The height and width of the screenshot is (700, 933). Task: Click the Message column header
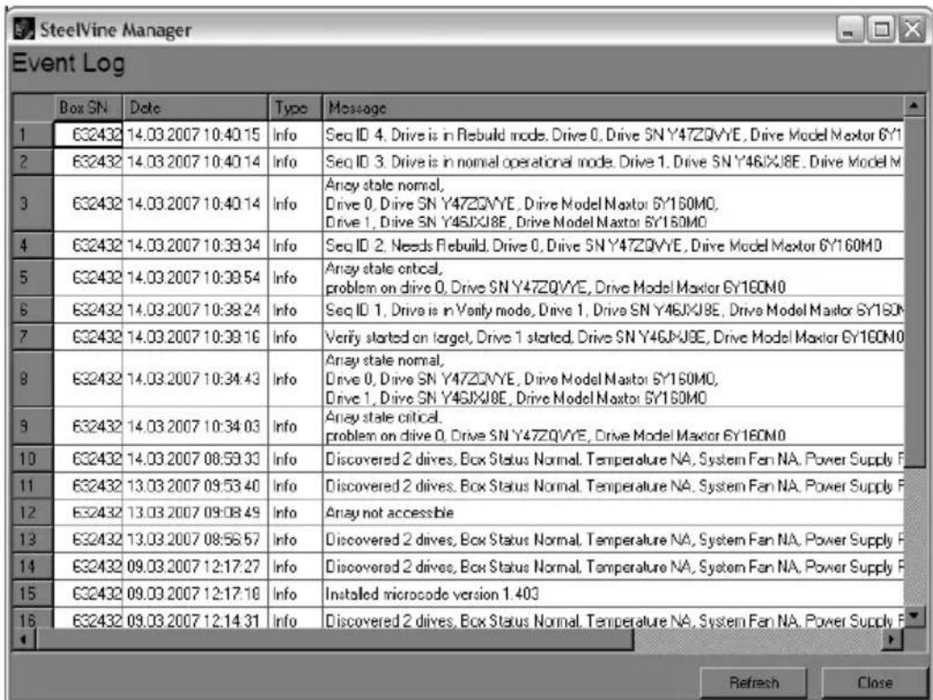(x=613, y=108)
